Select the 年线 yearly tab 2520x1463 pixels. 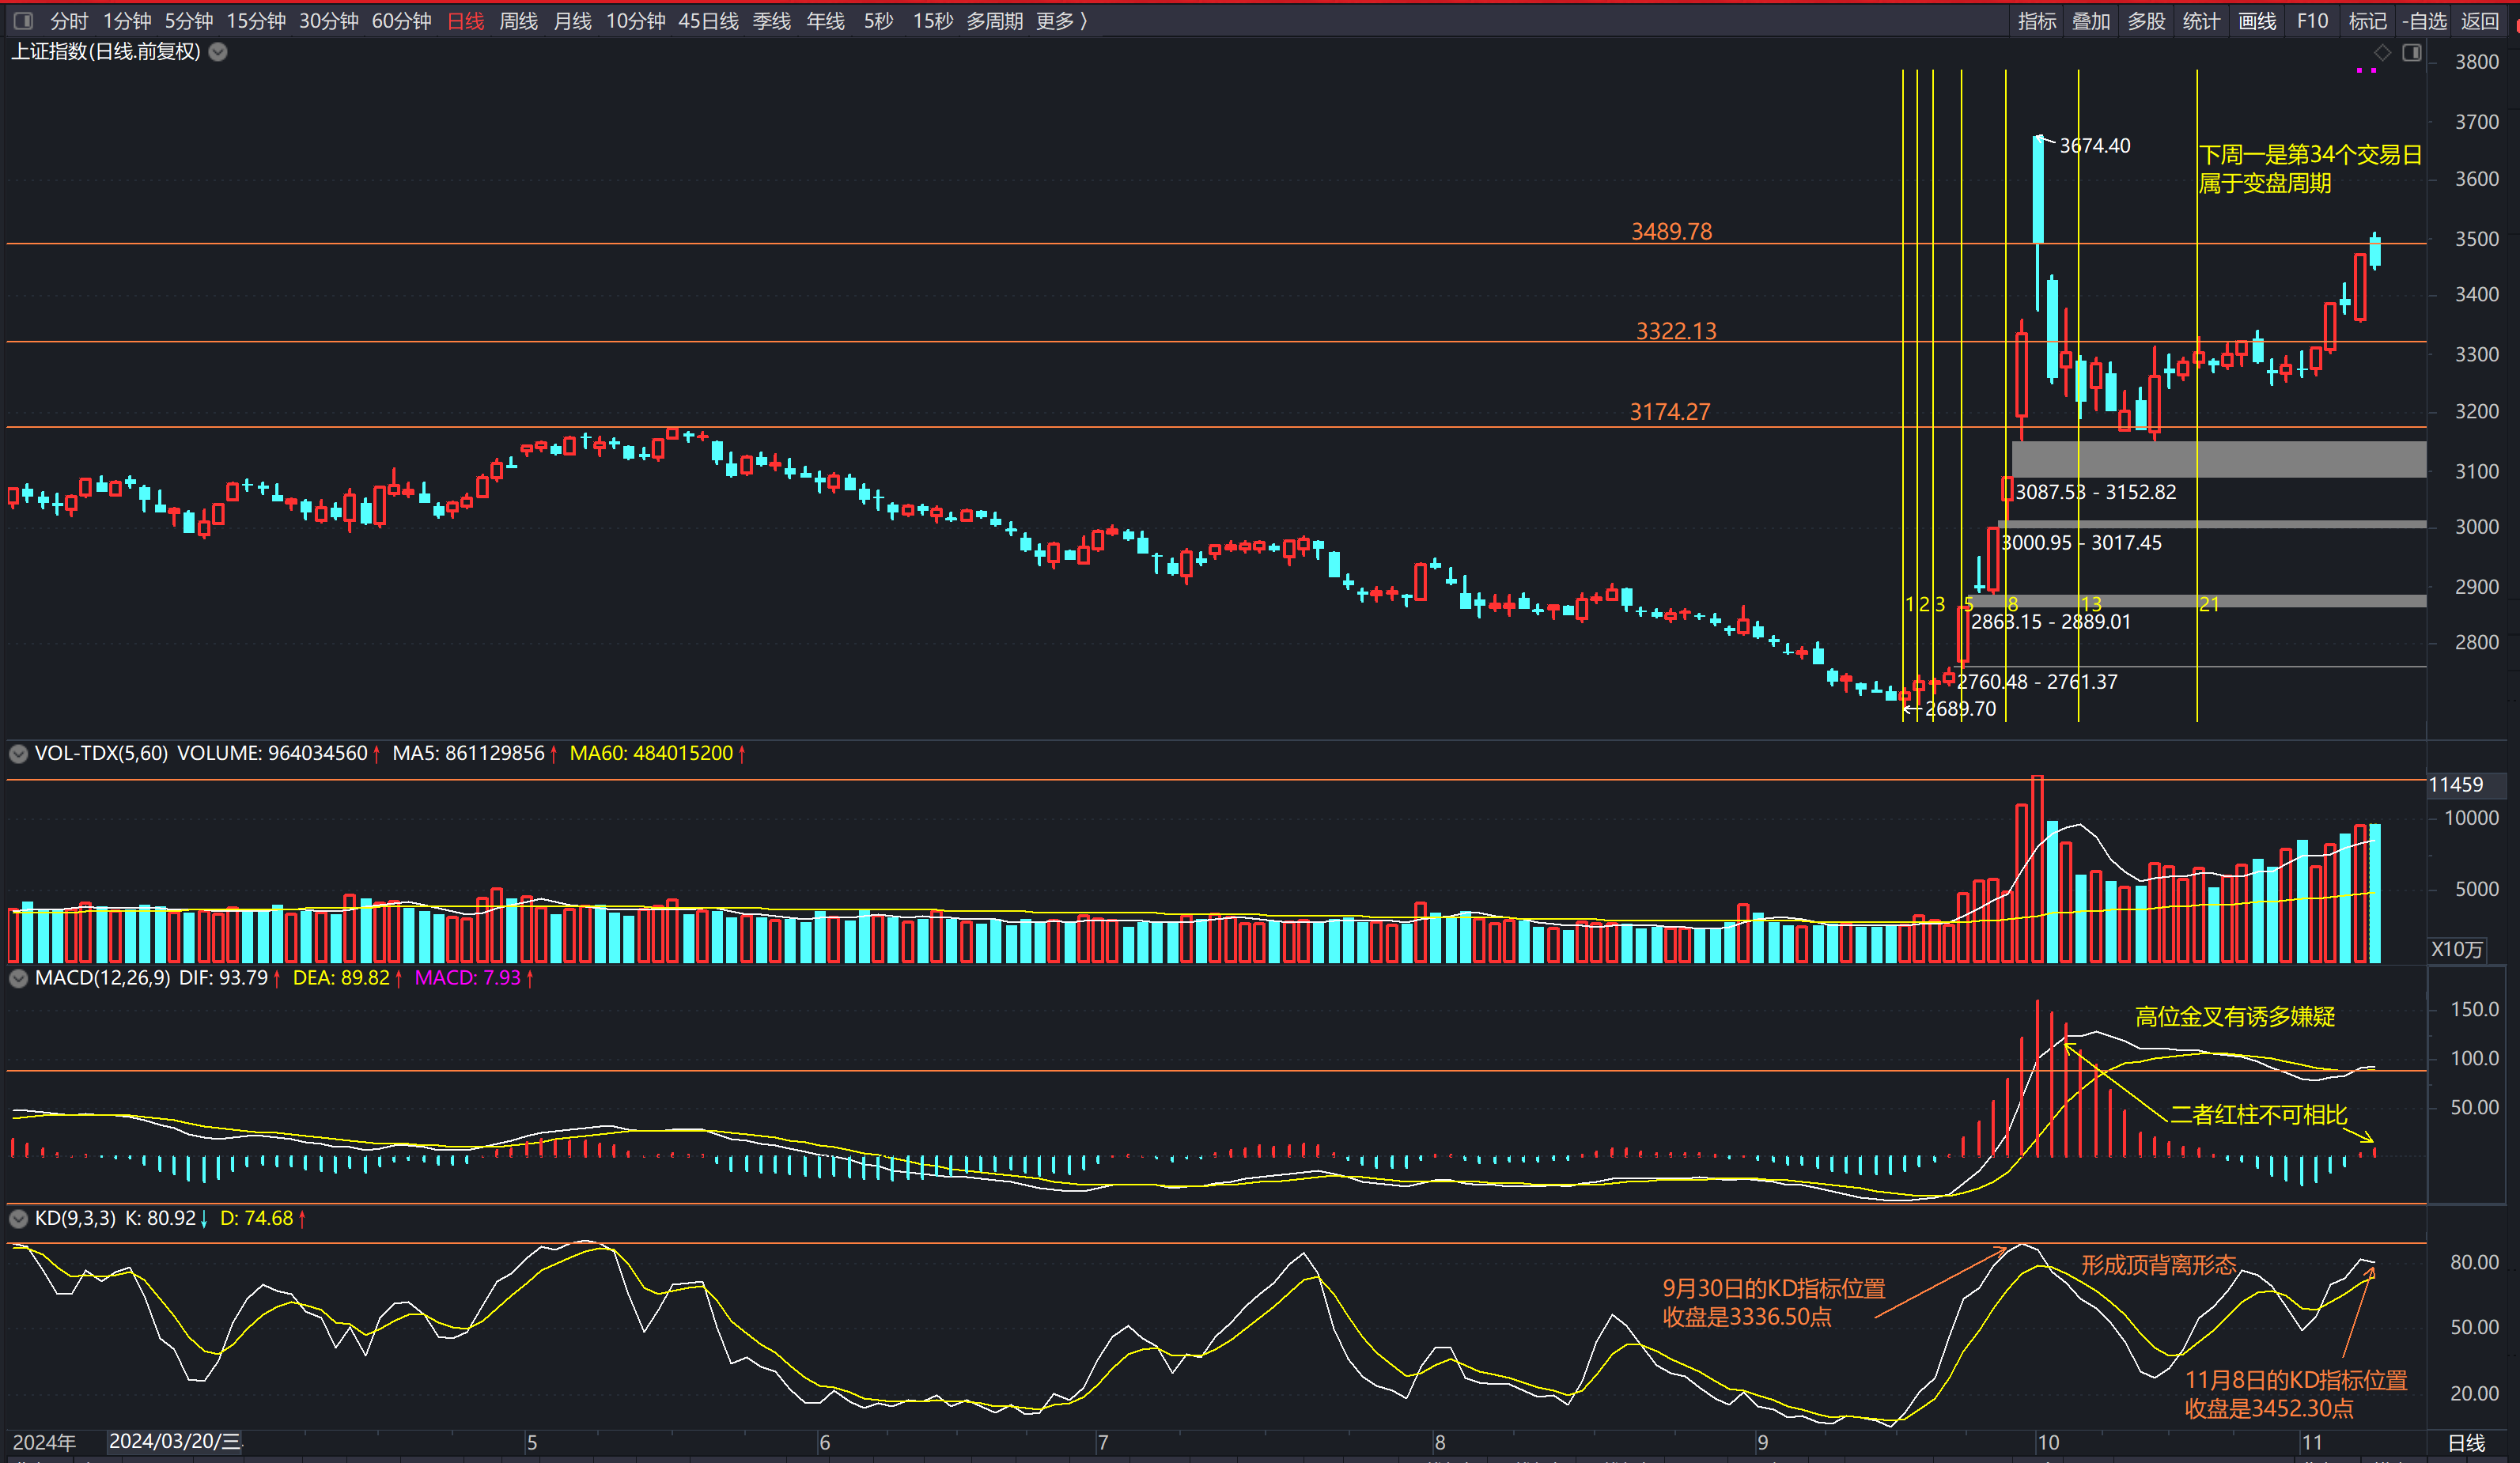tap(825, 20)
